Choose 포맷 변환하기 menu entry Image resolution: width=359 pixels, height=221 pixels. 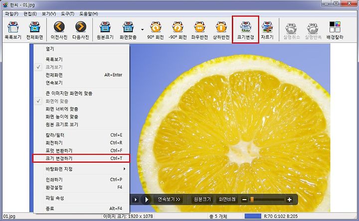[81, 151]
